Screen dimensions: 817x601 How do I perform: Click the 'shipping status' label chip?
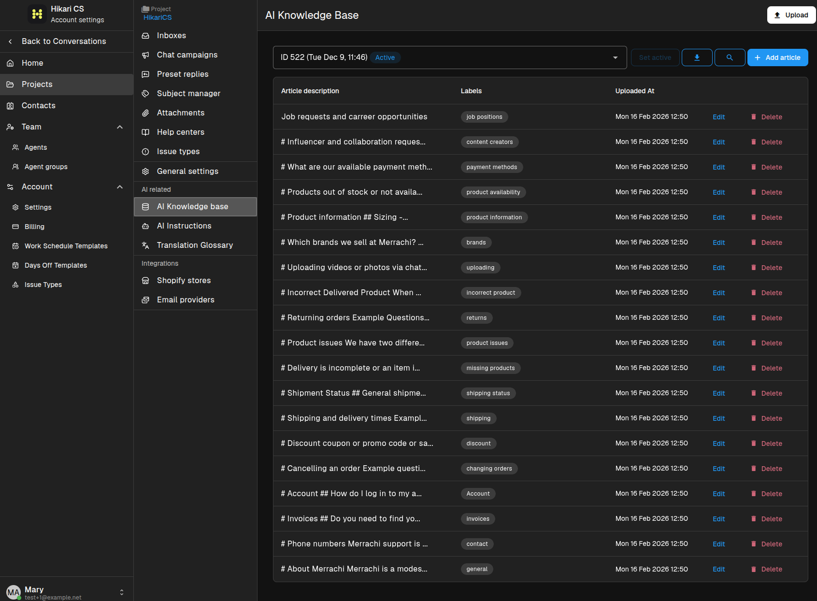click(x=488, y=393)
